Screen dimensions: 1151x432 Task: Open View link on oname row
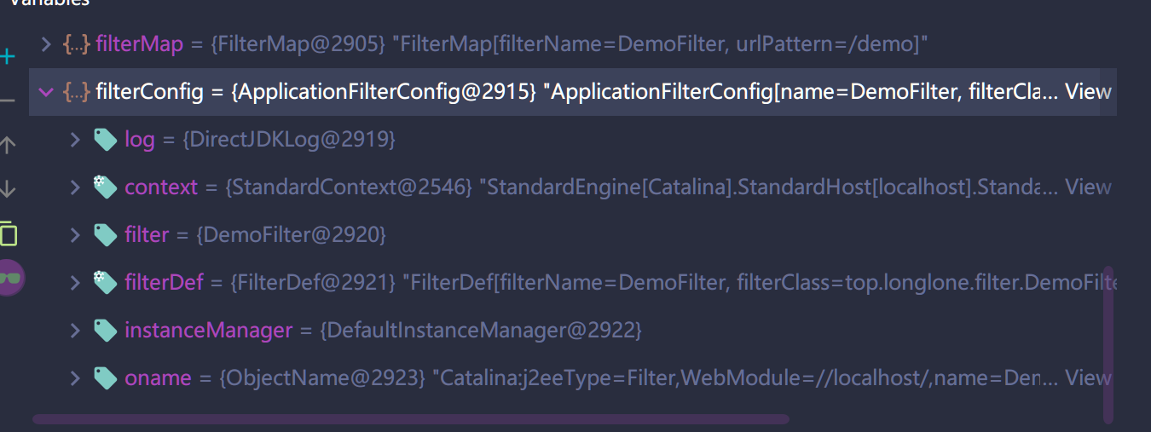pos(1089,377)
